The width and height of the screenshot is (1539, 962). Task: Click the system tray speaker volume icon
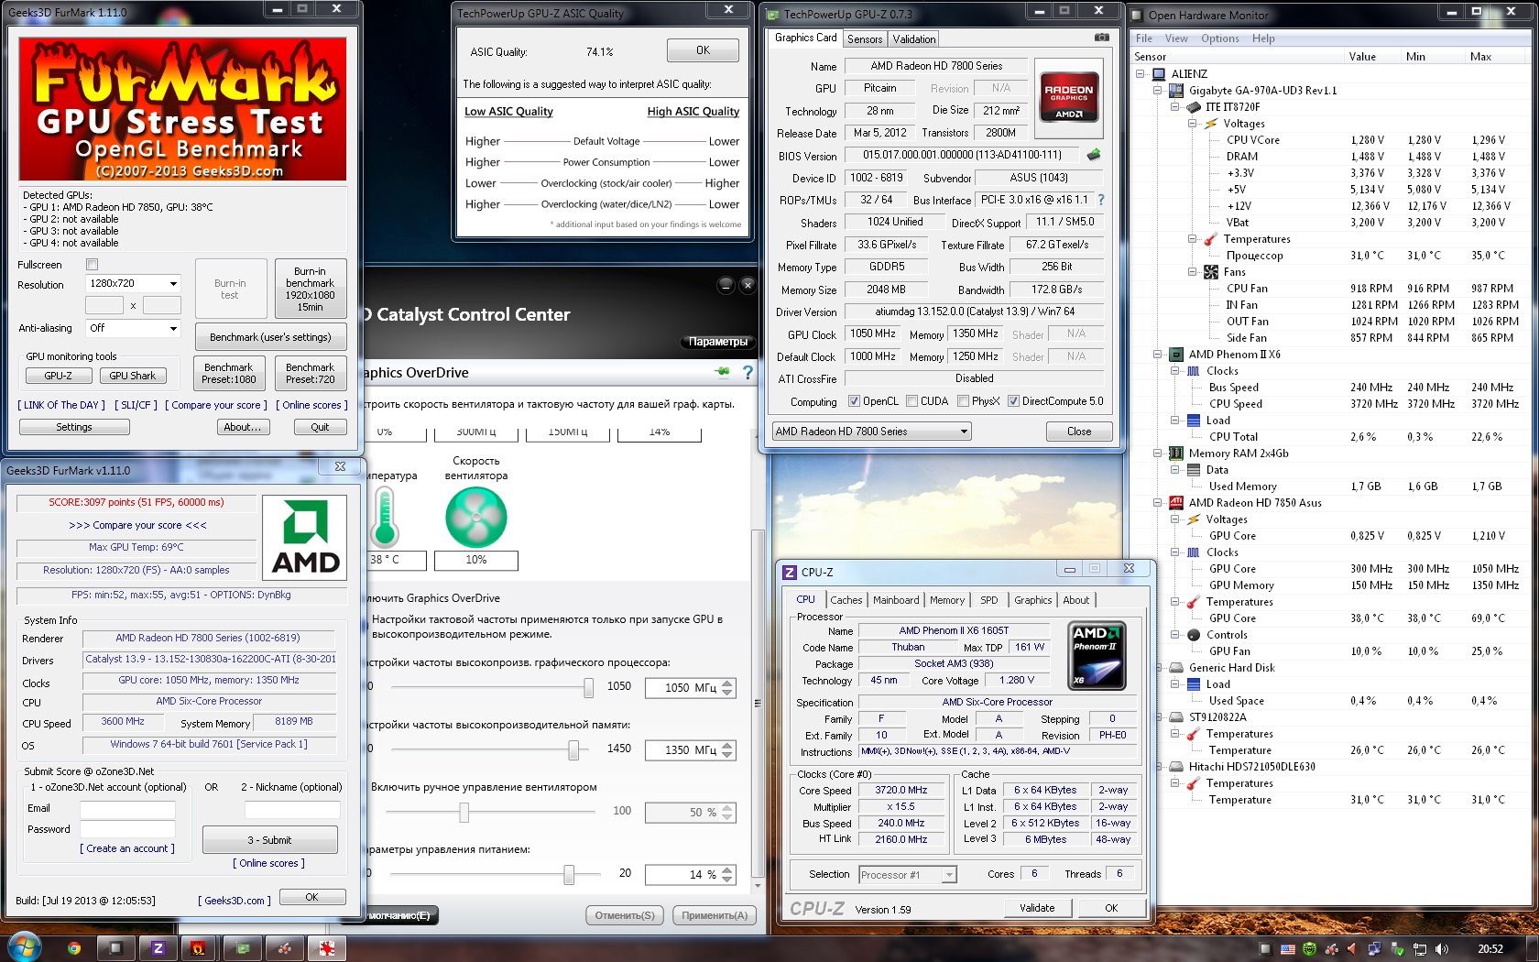(x=1441, y=949)
